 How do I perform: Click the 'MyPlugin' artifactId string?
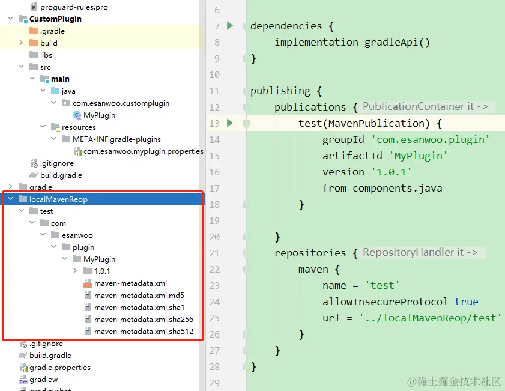(419, 156)
